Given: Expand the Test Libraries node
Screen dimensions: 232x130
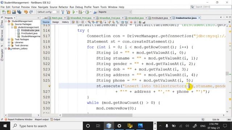Looking at the screenshot, I should click(9, 45).
